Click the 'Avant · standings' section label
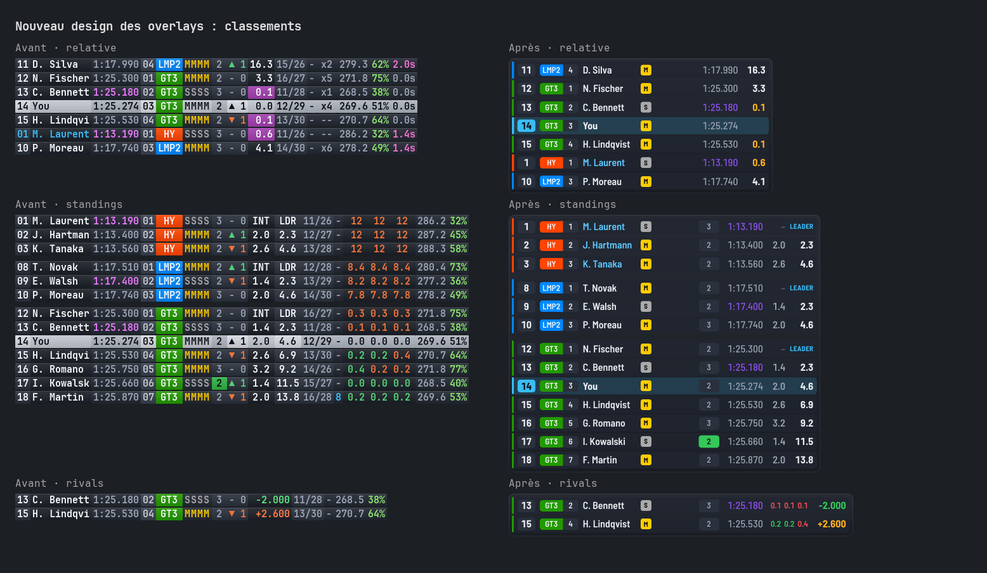Viewport: 987px width, 573px height. click(x=69, y=204)
